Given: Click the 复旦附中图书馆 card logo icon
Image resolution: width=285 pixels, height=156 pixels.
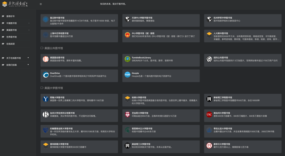Looking at the screenshot, I should pos(46,19).
